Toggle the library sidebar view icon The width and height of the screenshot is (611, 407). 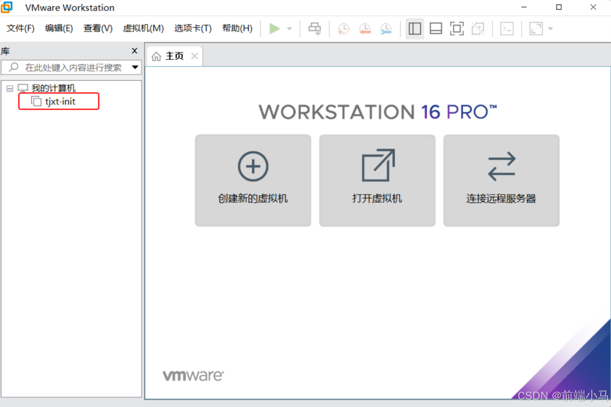[x=415, y=28]
